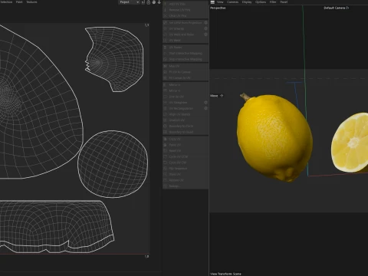
Task: Open the viewport Panel menu
Action: (284, 2)
